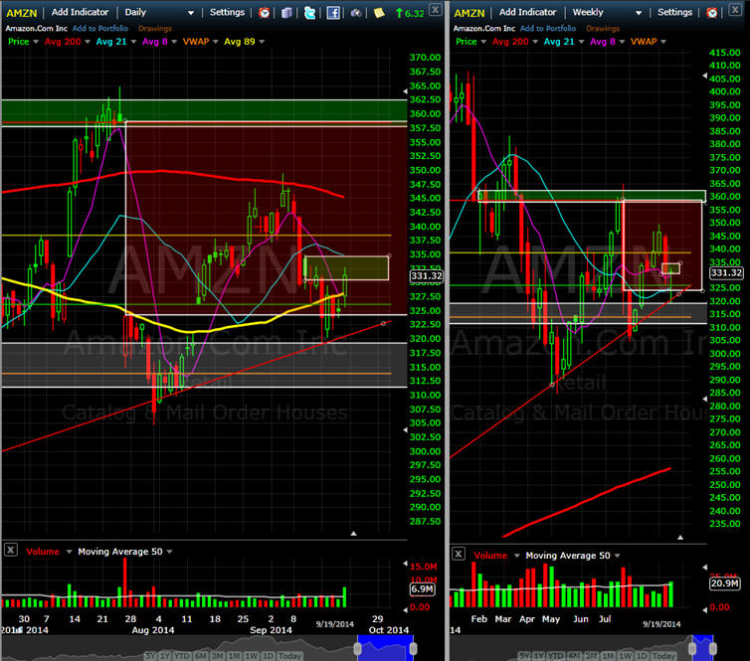This screenshot has width=750, height=661.
Task: Open Drawings link in Weekly chart
Action: coord(603,29)
